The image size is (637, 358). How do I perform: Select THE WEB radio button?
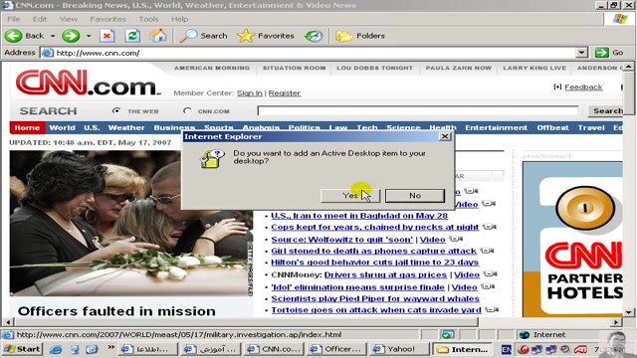[x=116, y=110]
